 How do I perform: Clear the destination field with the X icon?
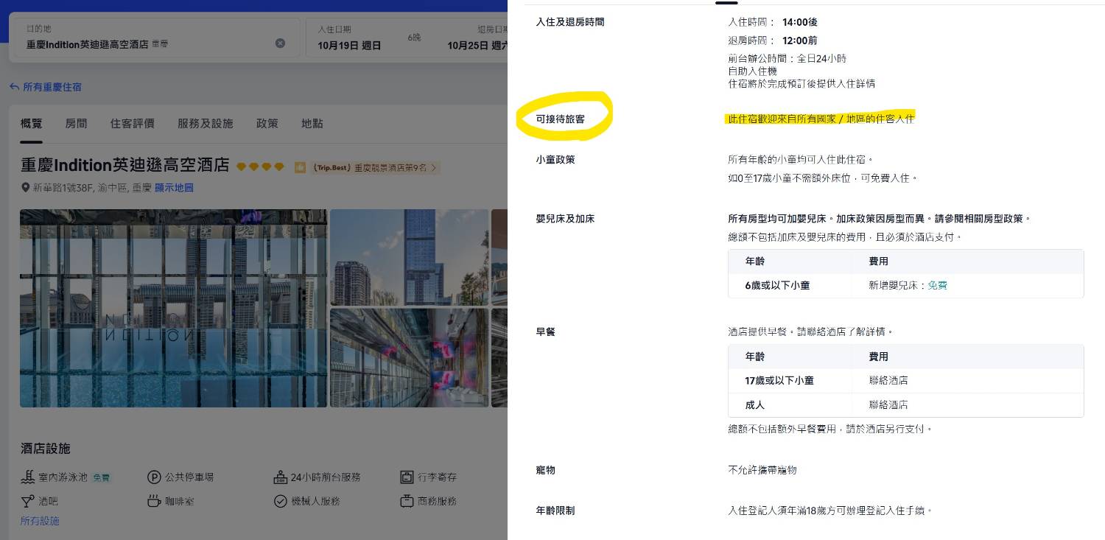(280, 43)
